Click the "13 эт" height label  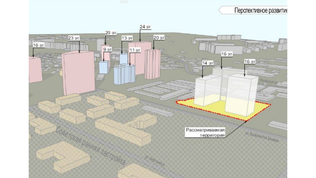127,38
